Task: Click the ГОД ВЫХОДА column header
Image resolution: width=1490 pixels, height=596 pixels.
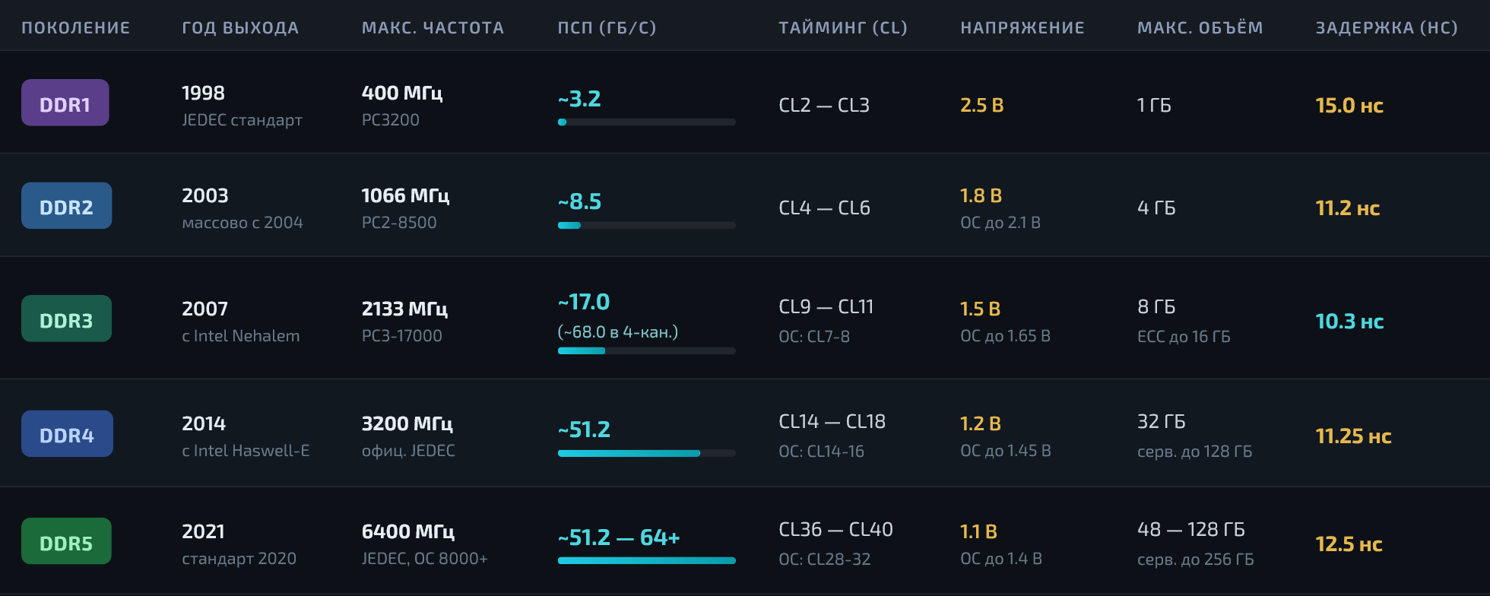Action: 240,28
